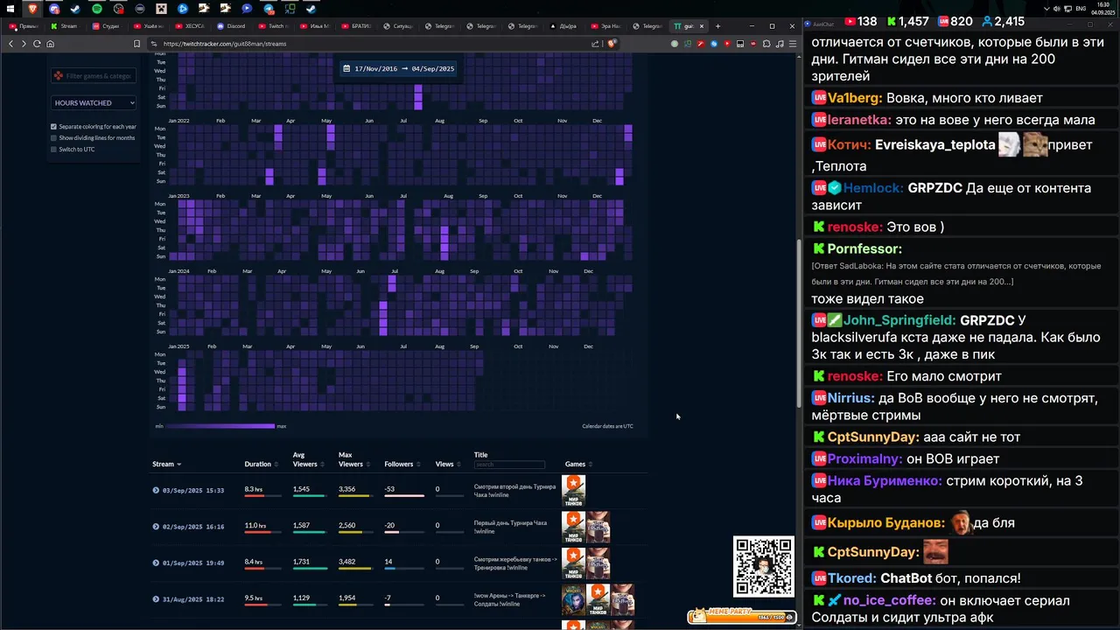Screen dimensions: 1120x630
Task: Open stream link 31/Aug/2025 18:22
Action: pyautogui.click(x=192, y=599)
